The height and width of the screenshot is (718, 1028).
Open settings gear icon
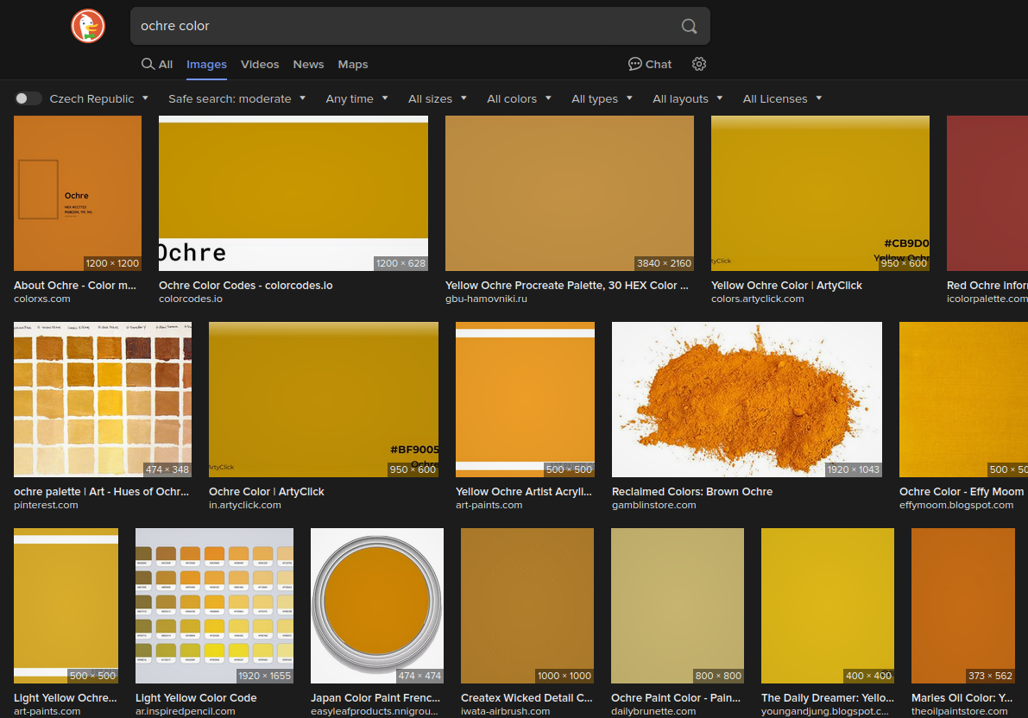[699, 64]
